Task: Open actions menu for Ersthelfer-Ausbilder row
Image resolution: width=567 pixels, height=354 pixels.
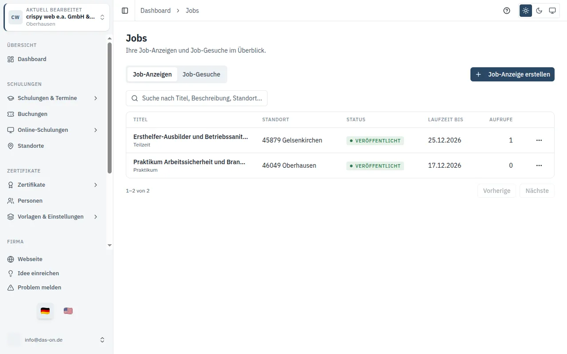Action: point(539,140)
